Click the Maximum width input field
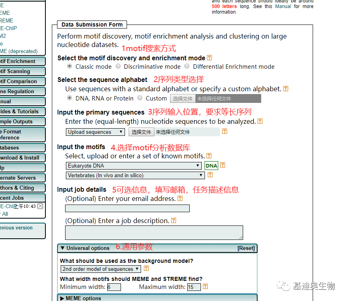Image resolution: width=346 pixels, height=301 pixels. (x=194, y=287)
